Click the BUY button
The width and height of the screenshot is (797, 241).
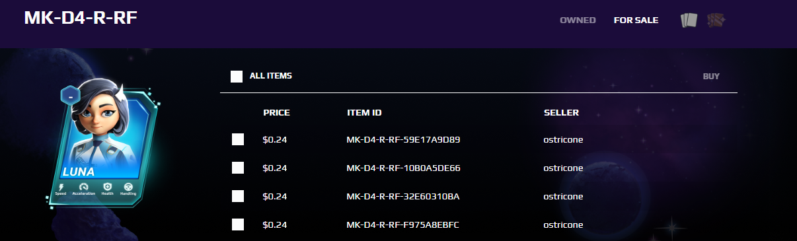[711, 77]
